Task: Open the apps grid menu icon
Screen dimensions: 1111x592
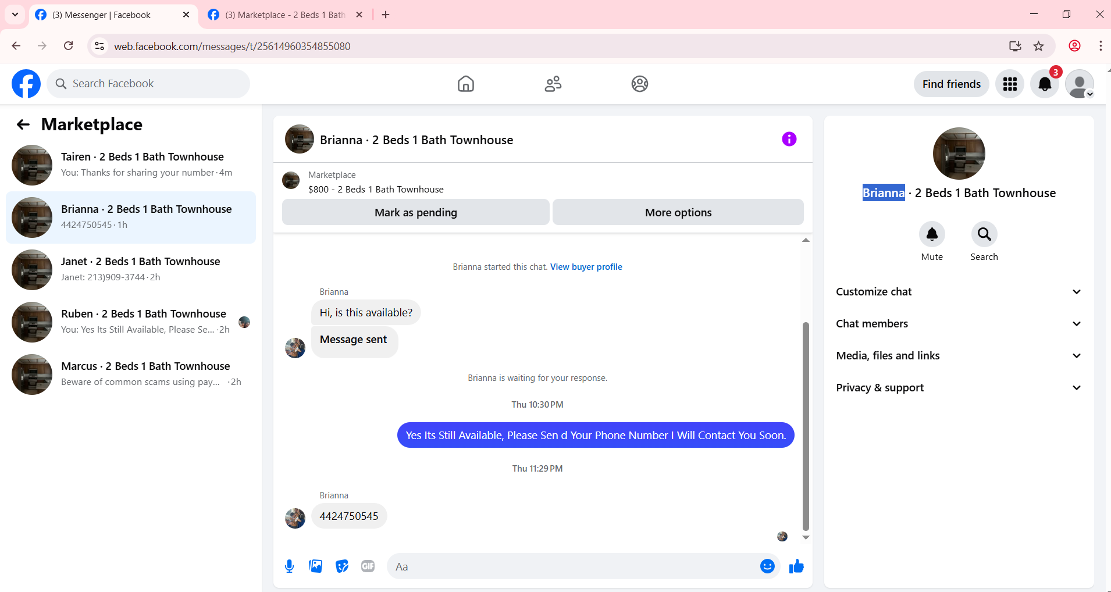Action: tap(1010, 84)
